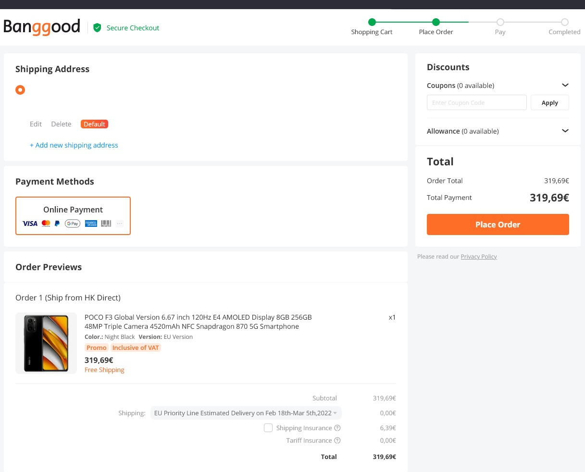Click the Visa payment icon
Screen dimensions: 585x472
tap(30, 224)
